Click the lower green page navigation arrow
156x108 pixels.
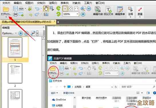[30, 15]
